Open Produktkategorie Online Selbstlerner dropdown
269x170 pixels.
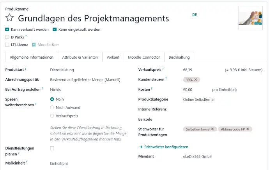click(x=223, y=100)
